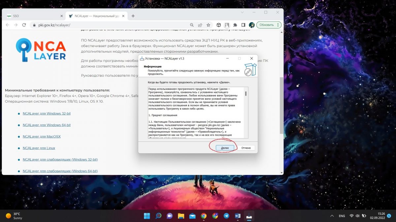
Task: Reload the page in Chrome
Action: [24, 25]
